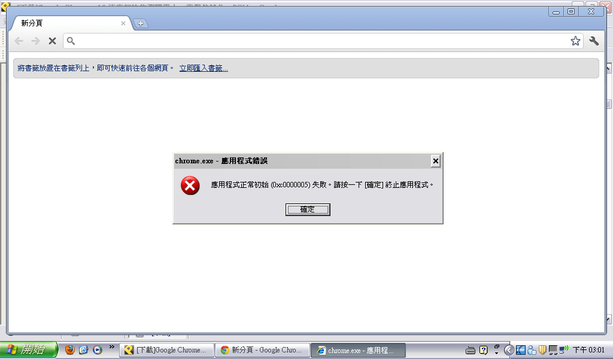This screenshot has width=613, height=359.
Task: Click the 確定 button in error dialog
Action: click(308, 209)
